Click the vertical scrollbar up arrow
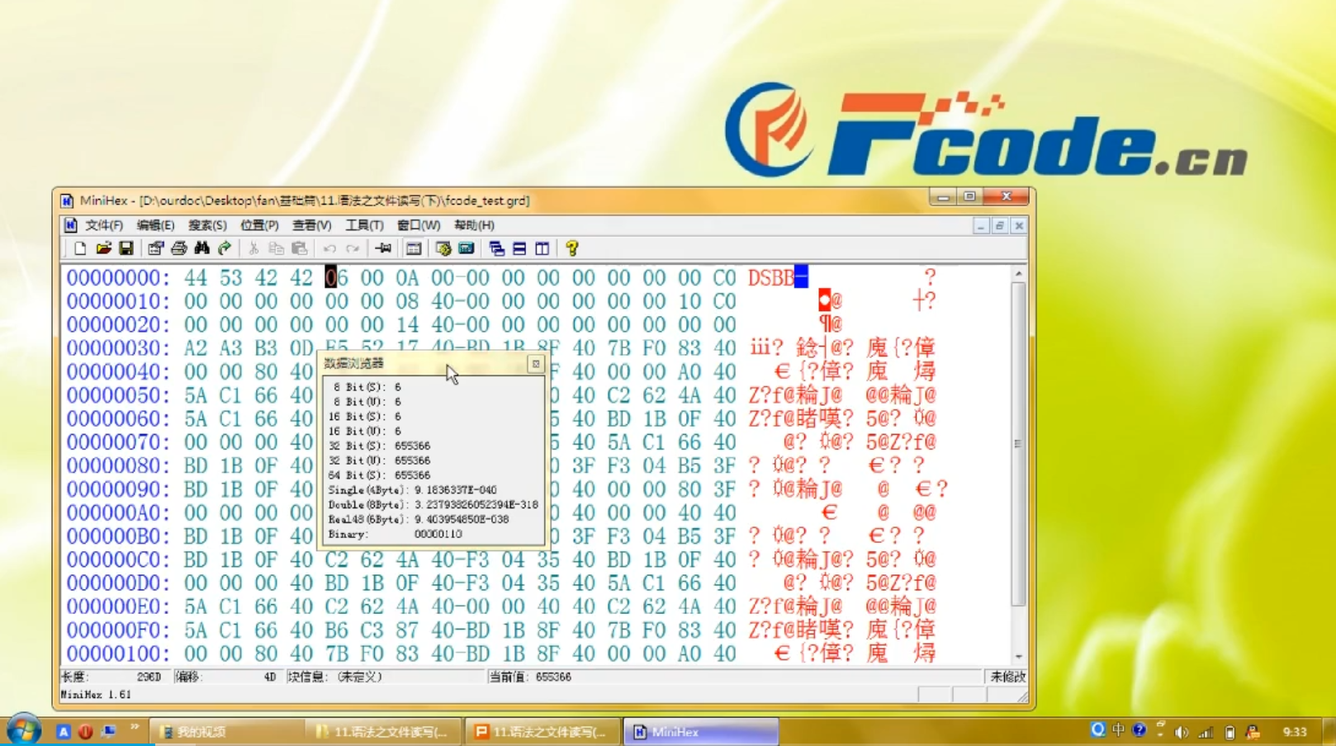The image size is (1336, 746). tap(1018, 274)
